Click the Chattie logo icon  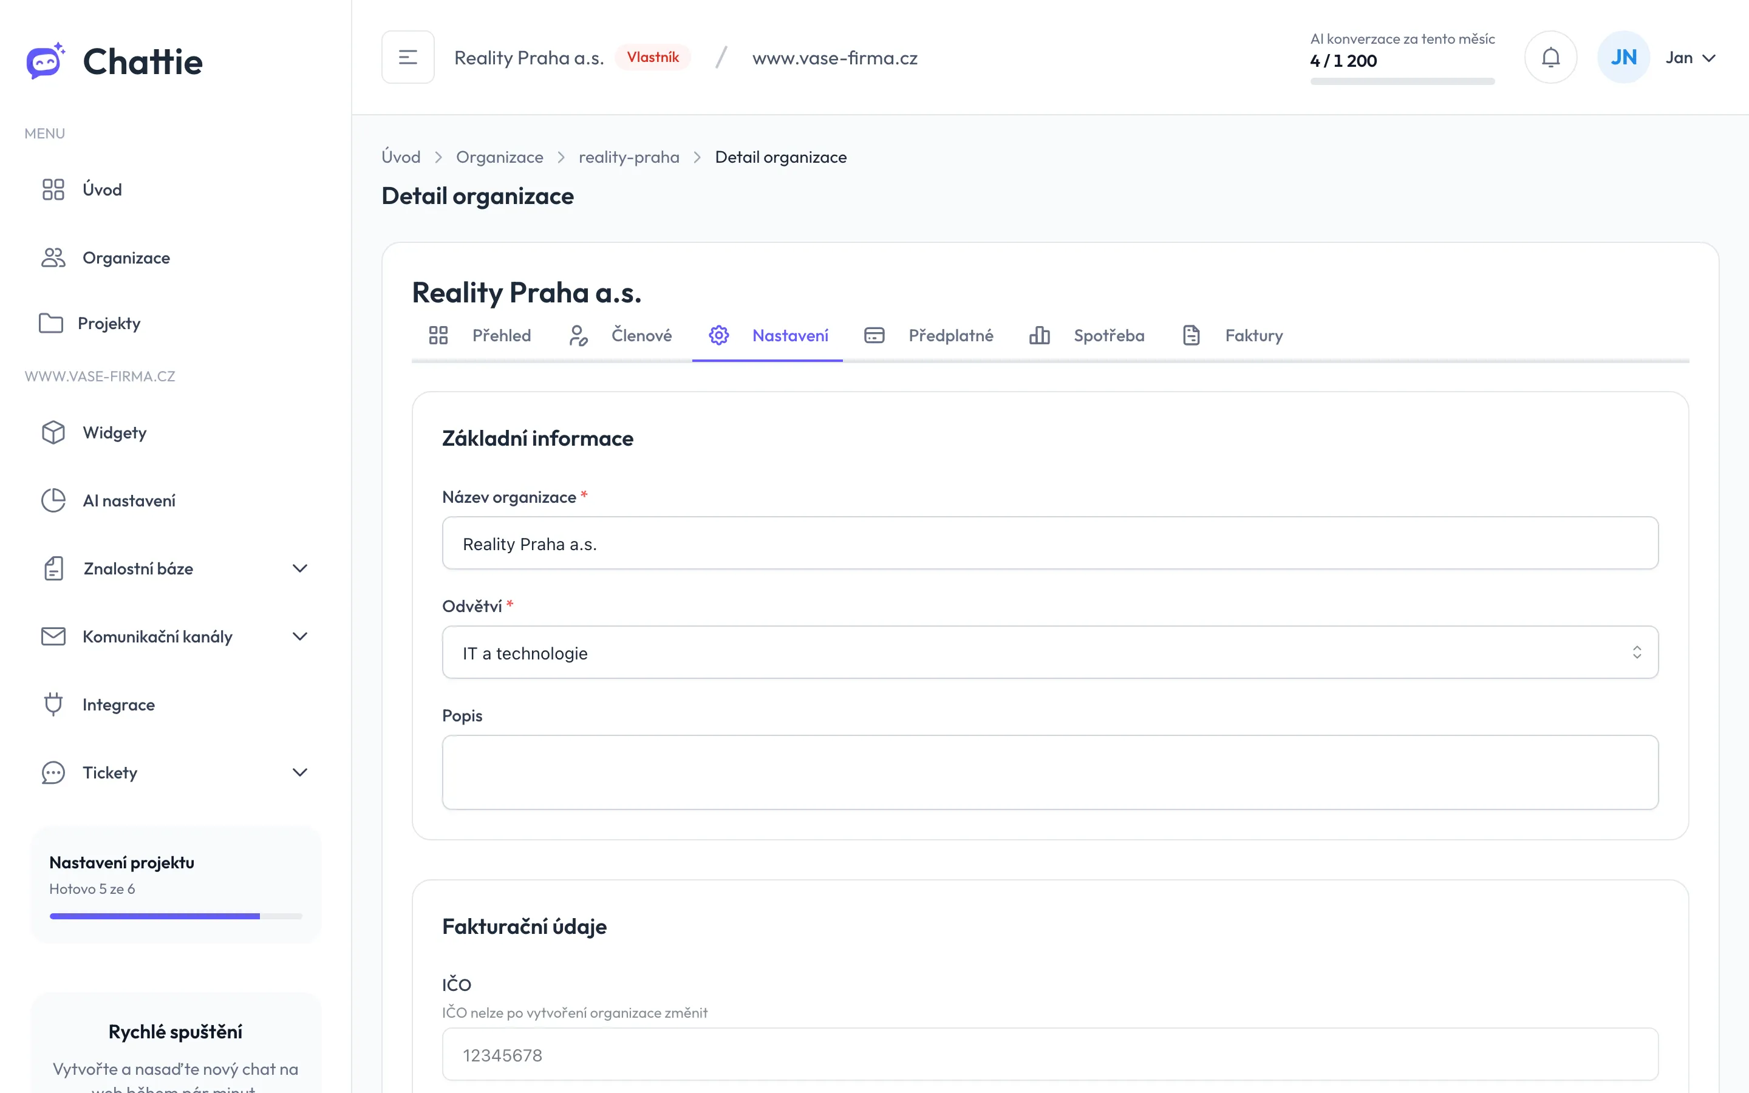46,61
